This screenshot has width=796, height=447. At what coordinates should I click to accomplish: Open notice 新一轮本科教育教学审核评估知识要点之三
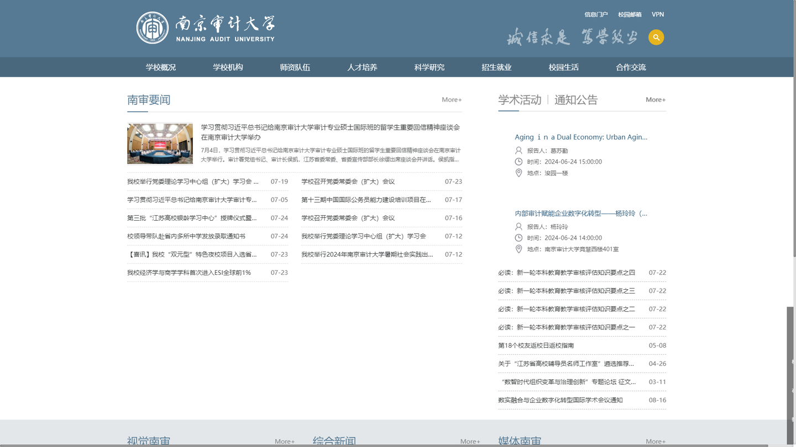click(x=567, y=291)
